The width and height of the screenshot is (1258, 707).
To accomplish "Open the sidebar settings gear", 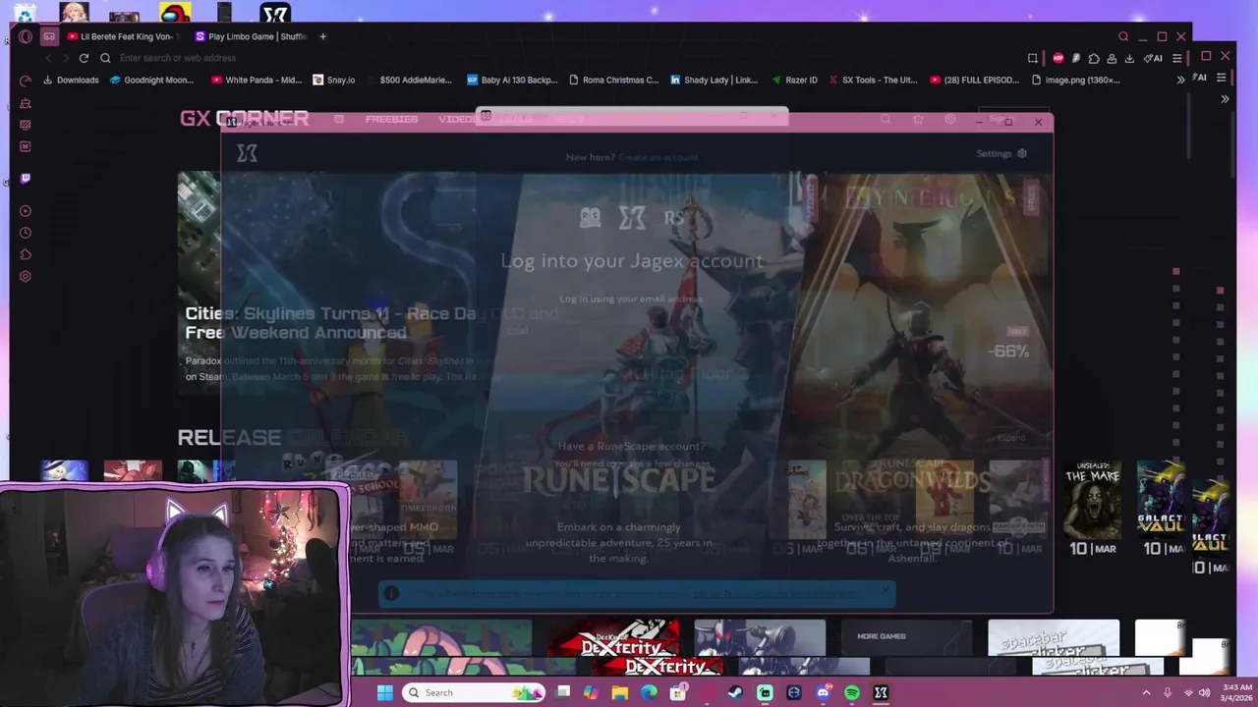I will 26,276.
